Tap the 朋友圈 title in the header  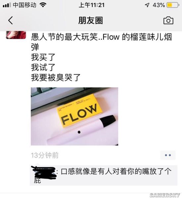91,20
